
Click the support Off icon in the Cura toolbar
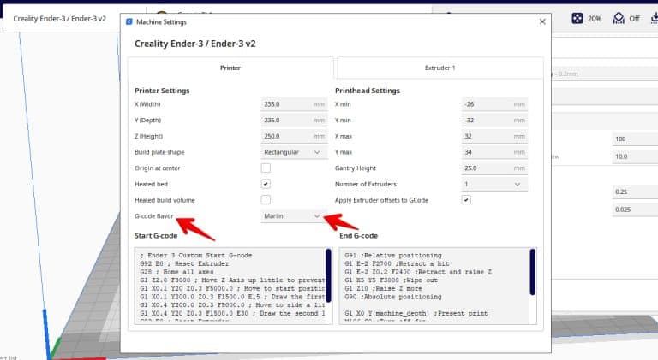pos(619,19)
